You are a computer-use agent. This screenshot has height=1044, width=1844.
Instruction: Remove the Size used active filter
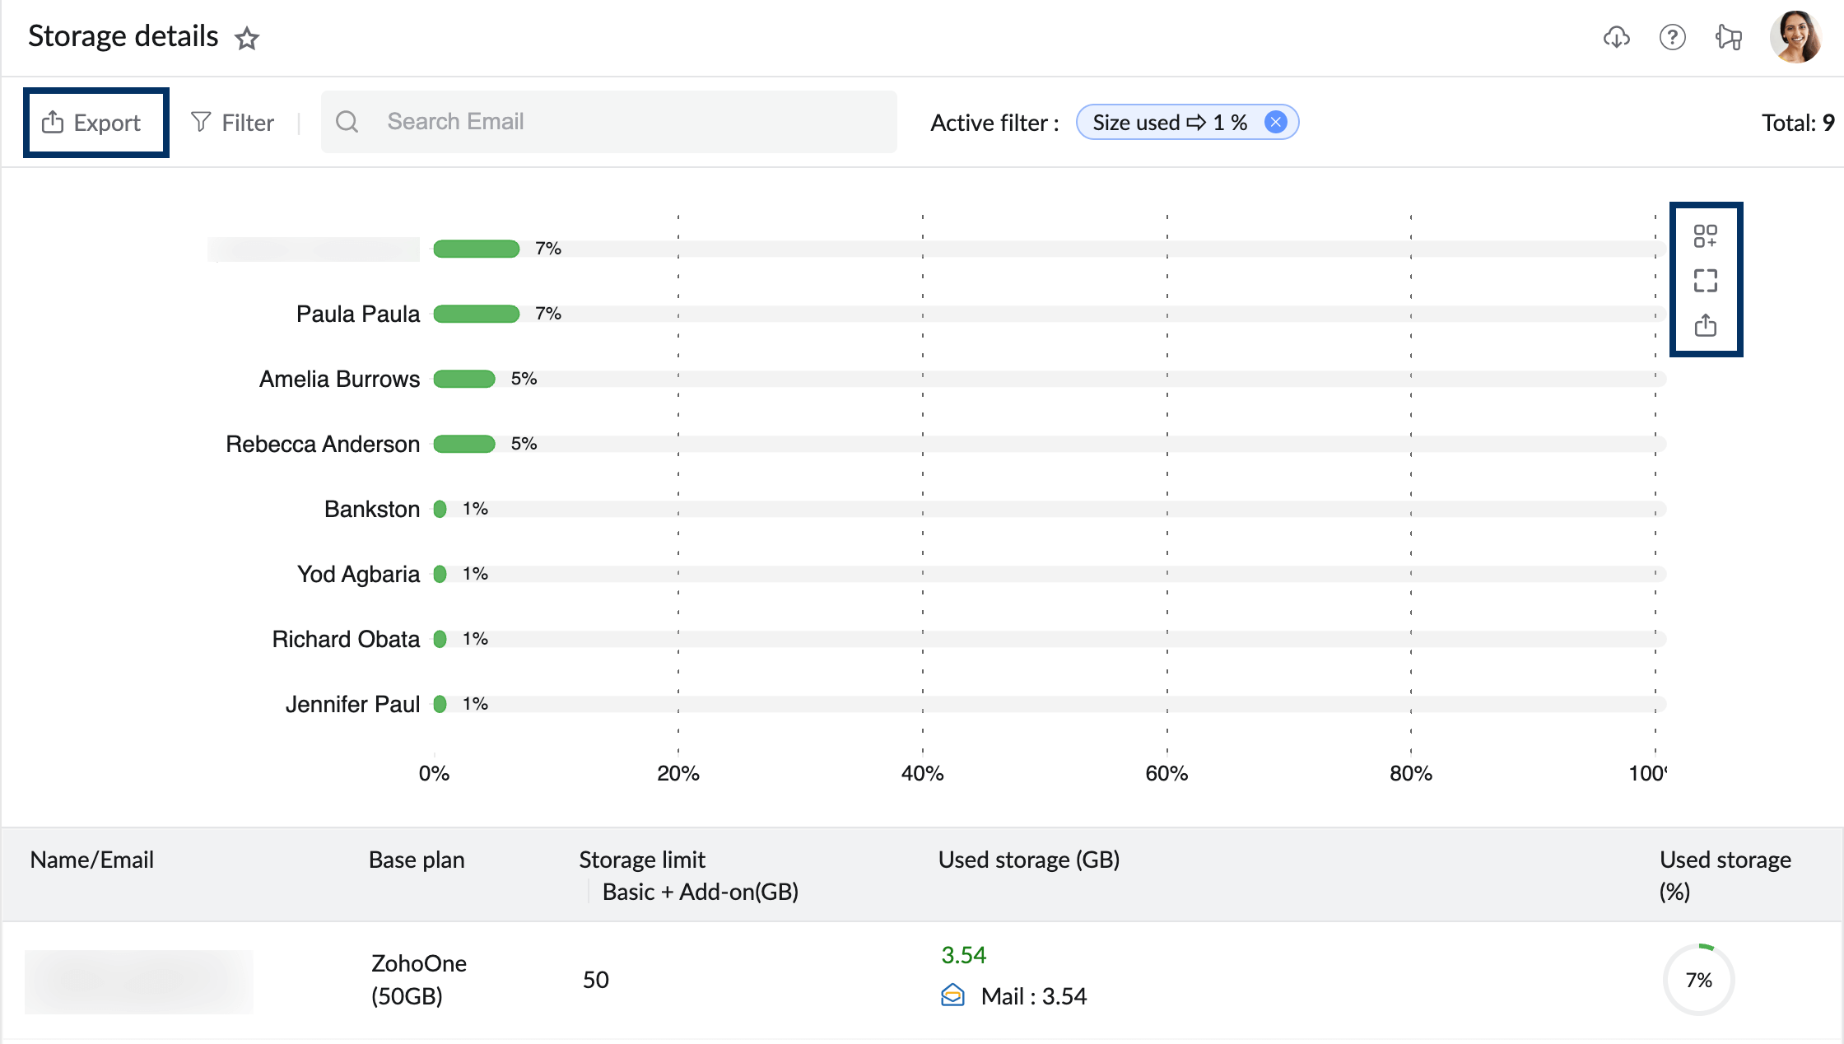click(x=1275, y=122)
